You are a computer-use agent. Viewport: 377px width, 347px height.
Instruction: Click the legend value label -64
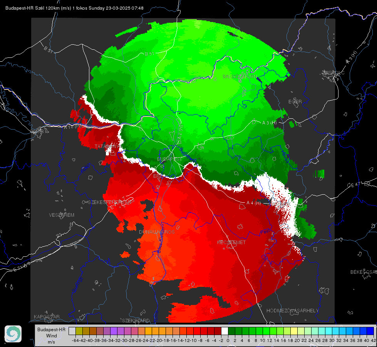[x=75, y=340]
